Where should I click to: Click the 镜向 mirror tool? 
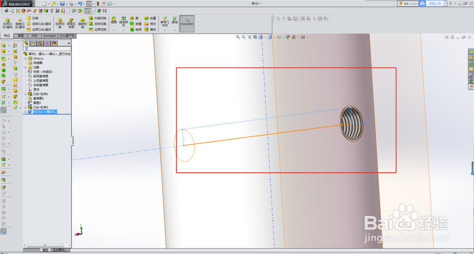151,29
